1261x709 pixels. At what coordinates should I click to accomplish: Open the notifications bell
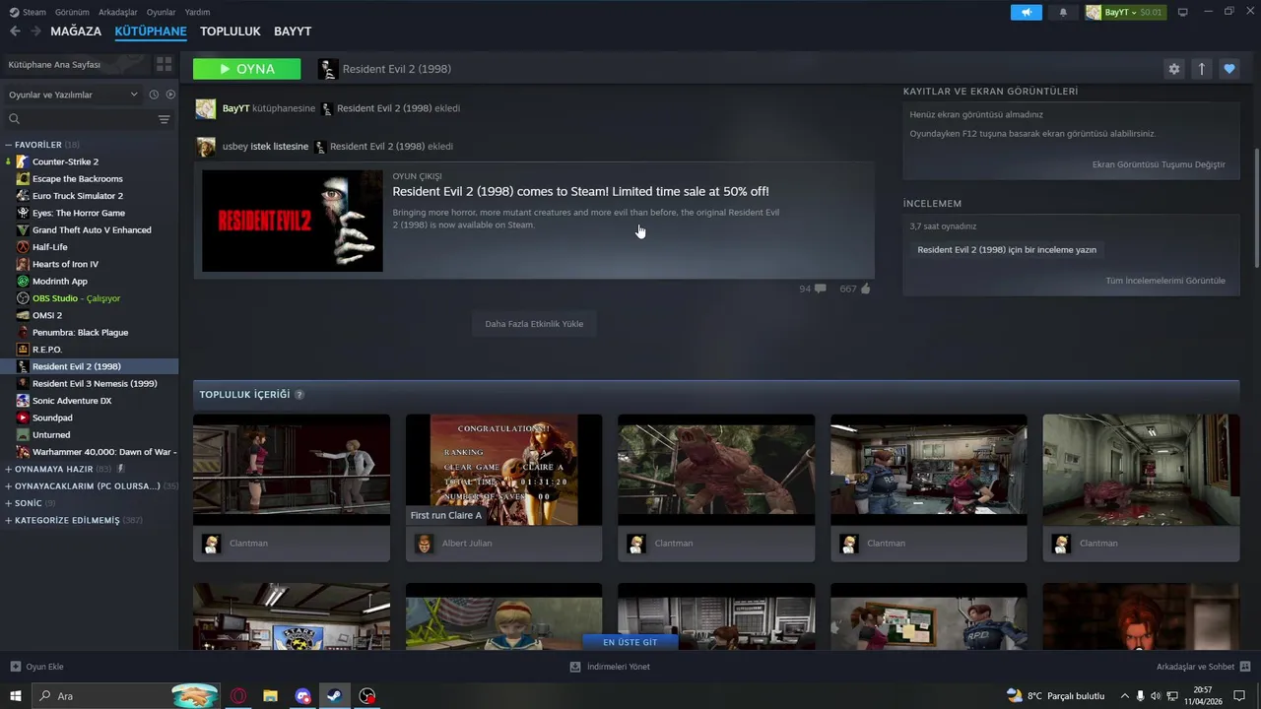(x=1063, y=12)
